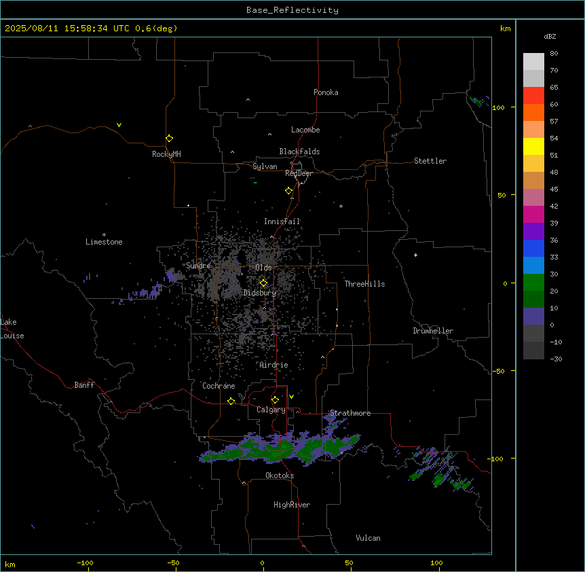Screen dimensions: 585x572
Task: Click the yellow diamond marker below Cochrane
Action: (x=231, y=401)
